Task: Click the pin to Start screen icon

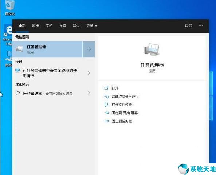Action: [x=106, y=113]
